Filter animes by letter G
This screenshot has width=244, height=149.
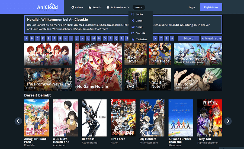click(x=60, y=38)
